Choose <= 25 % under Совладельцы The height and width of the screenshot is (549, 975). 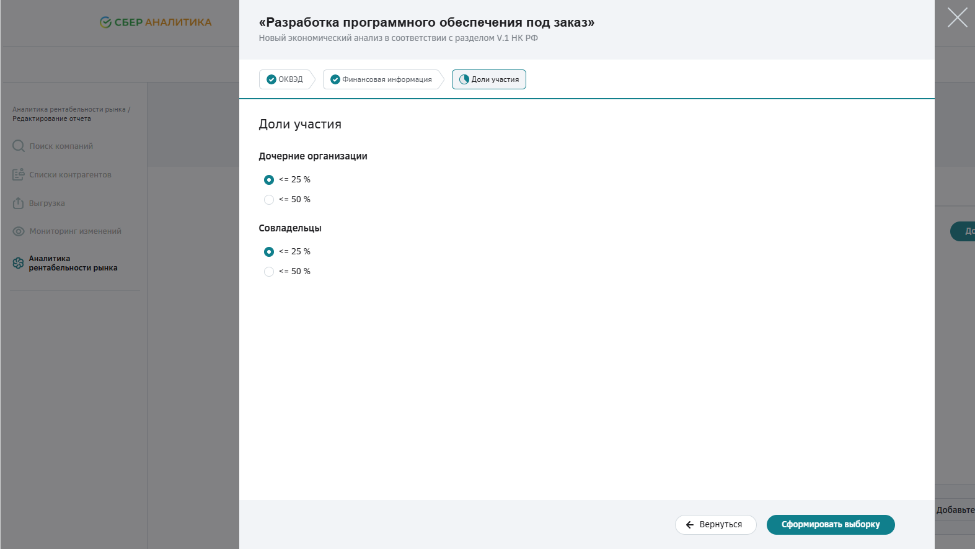coord(269,252)
